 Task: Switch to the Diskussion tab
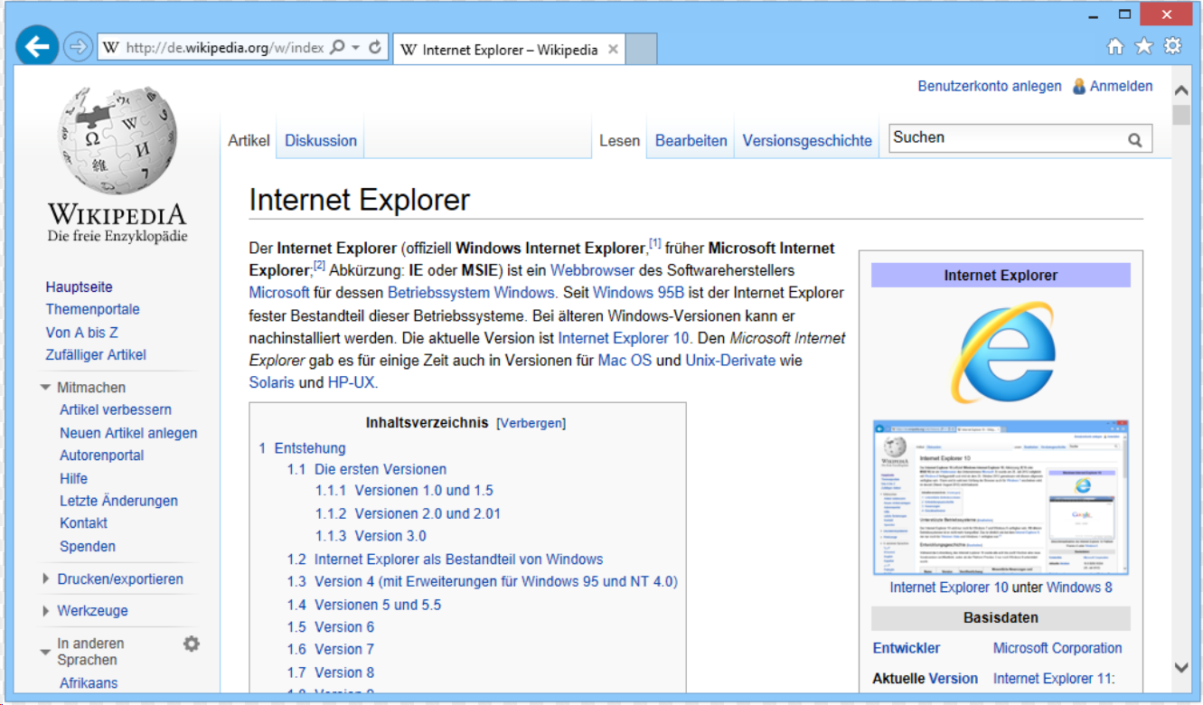[x=321, y=141]
